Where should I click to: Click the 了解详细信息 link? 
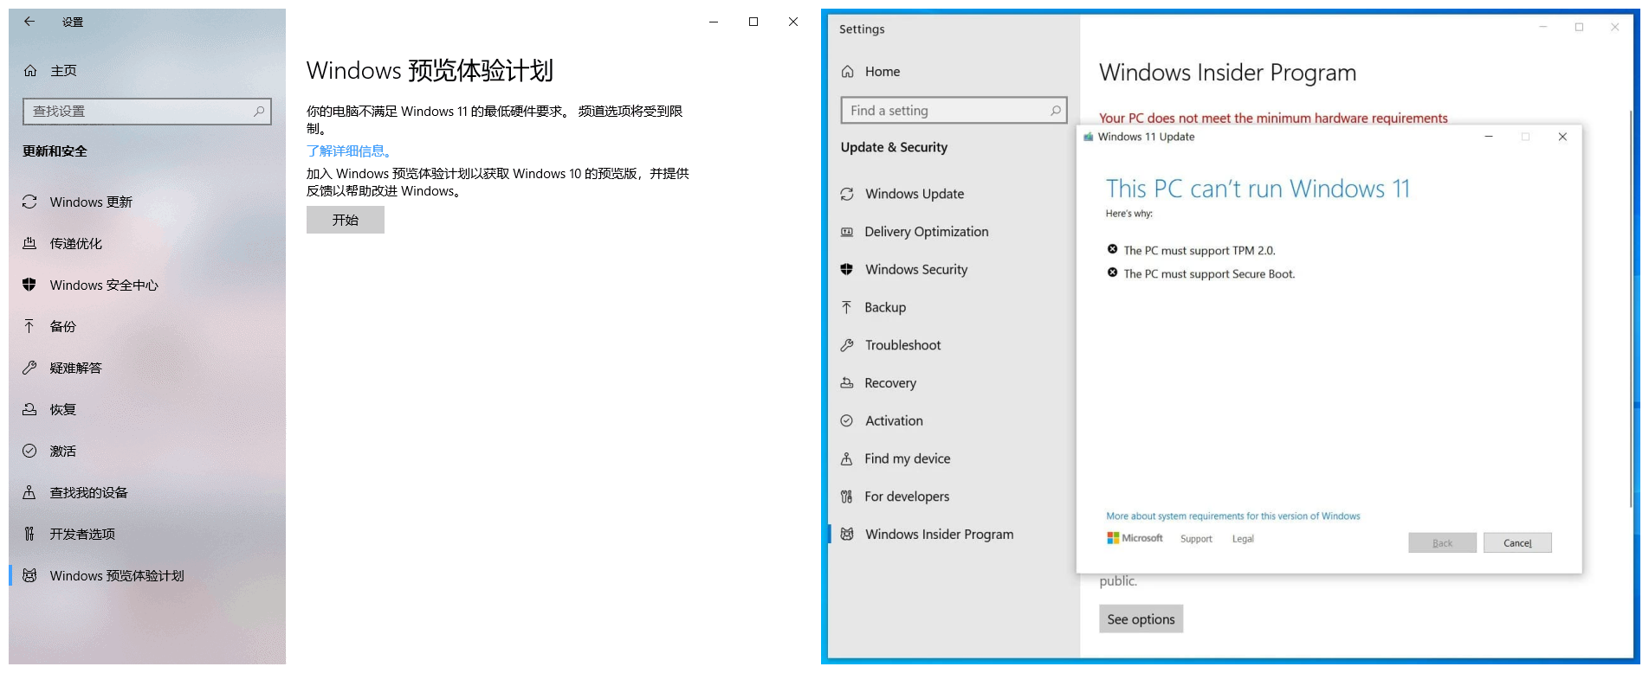[349, 151]
